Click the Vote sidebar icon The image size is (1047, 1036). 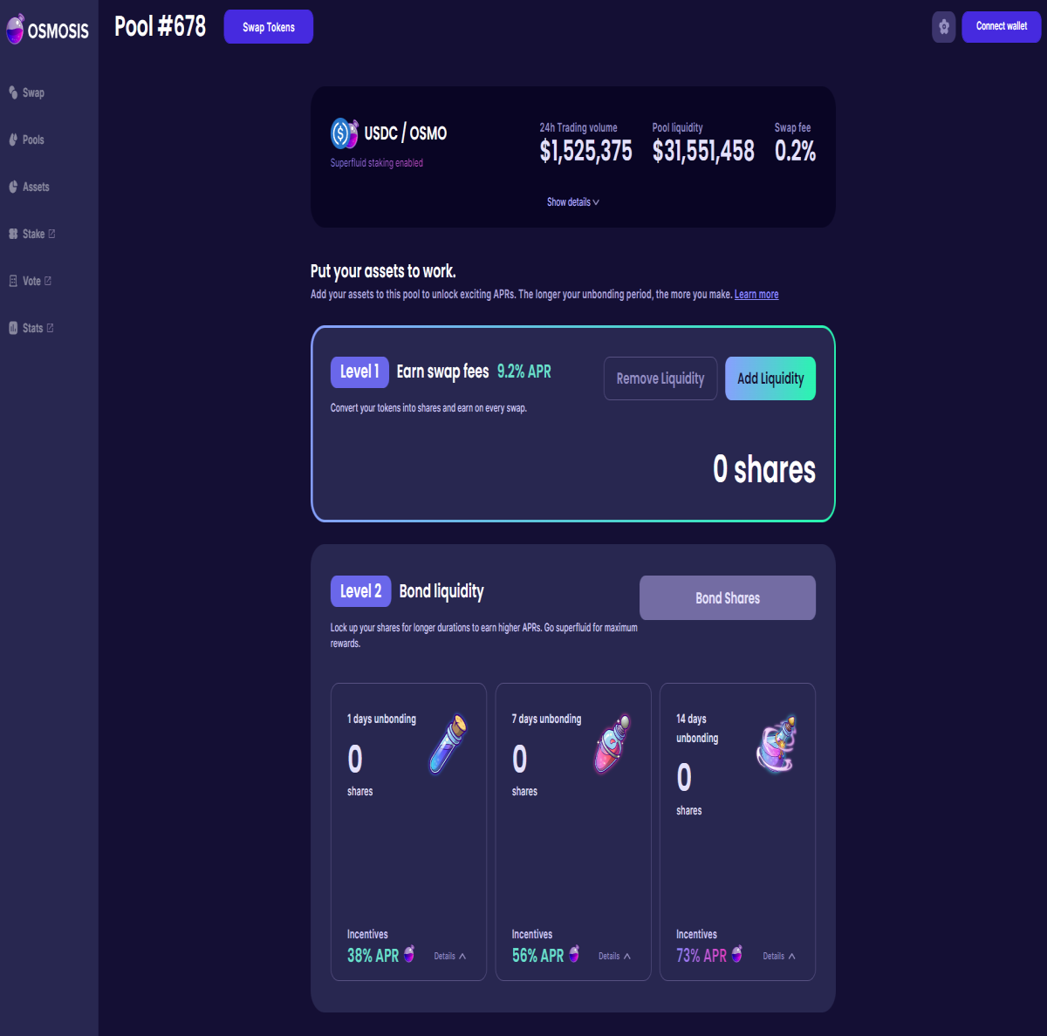pos(13,281)
